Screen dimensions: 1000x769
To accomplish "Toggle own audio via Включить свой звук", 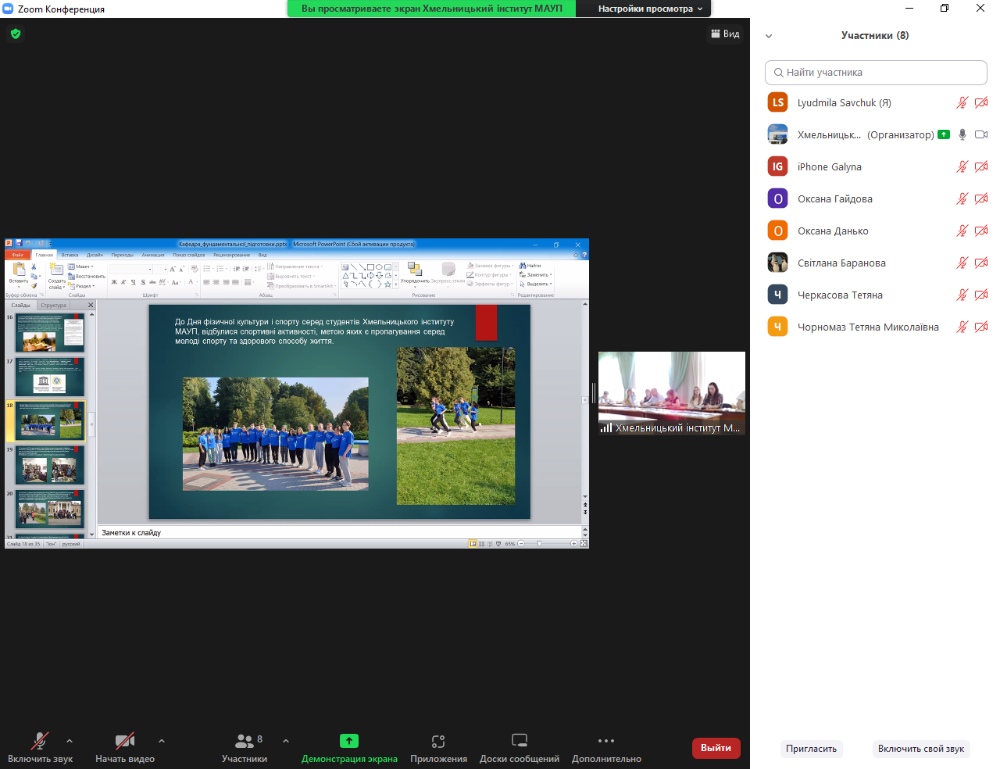I will [x=920, y=749].
